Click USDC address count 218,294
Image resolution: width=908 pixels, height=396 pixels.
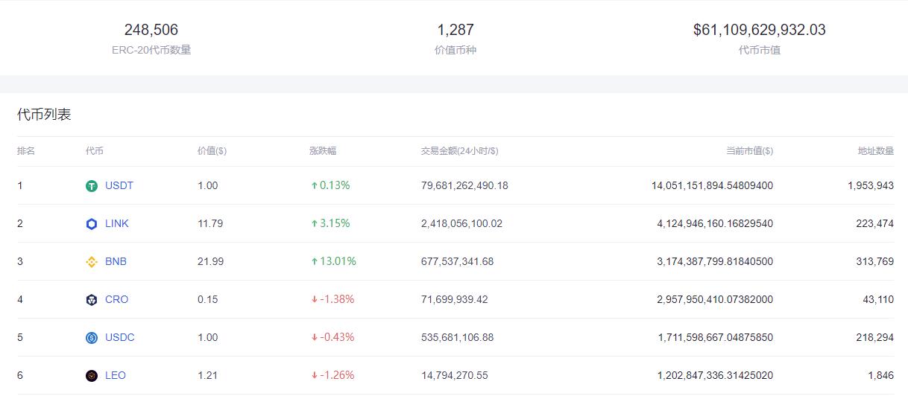click(875, 337)
